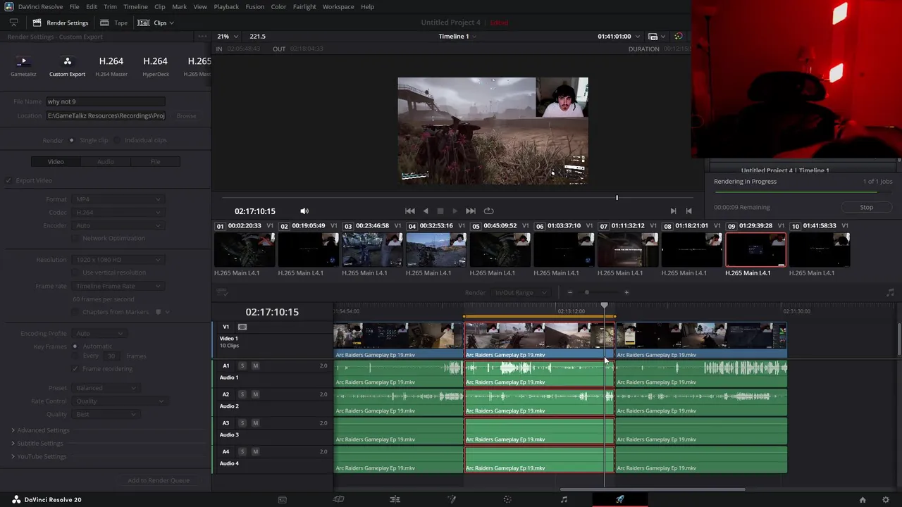Open the Fairlight menu
902x507 pixels.
tap(304, 6)
